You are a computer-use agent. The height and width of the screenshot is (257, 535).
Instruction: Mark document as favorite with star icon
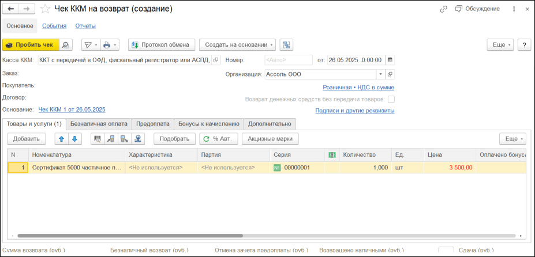(44, 9)
